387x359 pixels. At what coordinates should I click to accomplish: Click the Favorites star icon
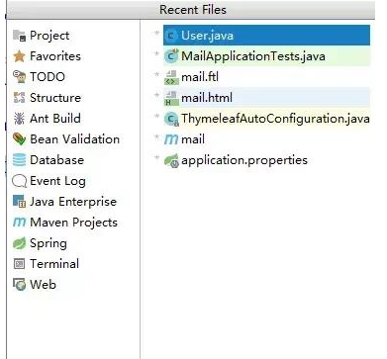click(x=19, y=56)
